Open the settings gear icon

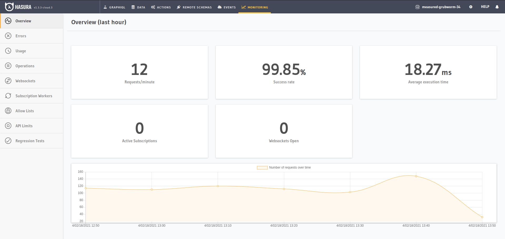[x=471, y=7]
